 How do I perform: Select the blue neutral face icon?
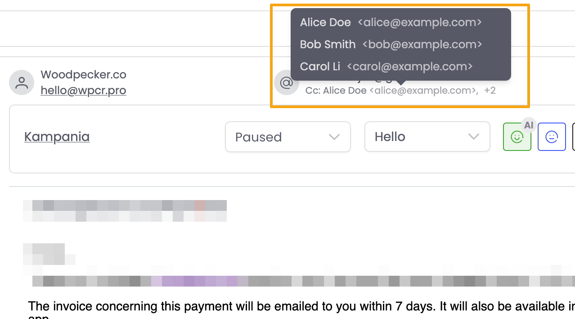click(x=552, y=137)
